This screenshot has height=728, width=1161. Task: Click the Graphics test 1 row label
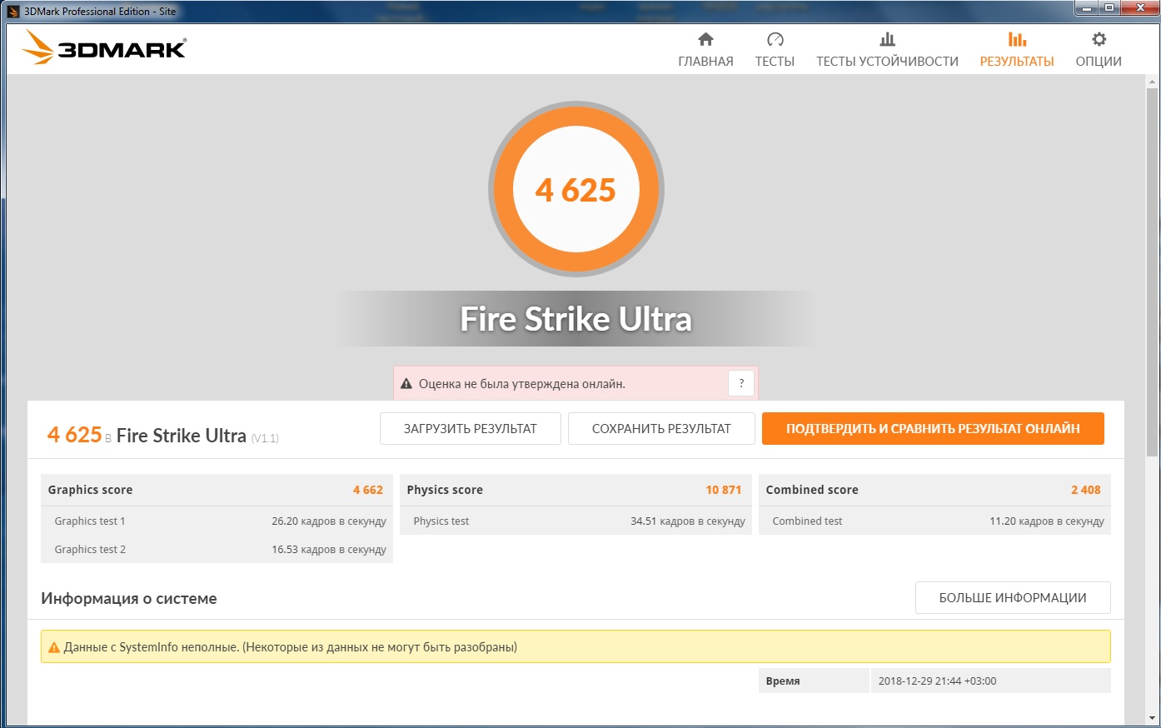coord(90,521)
